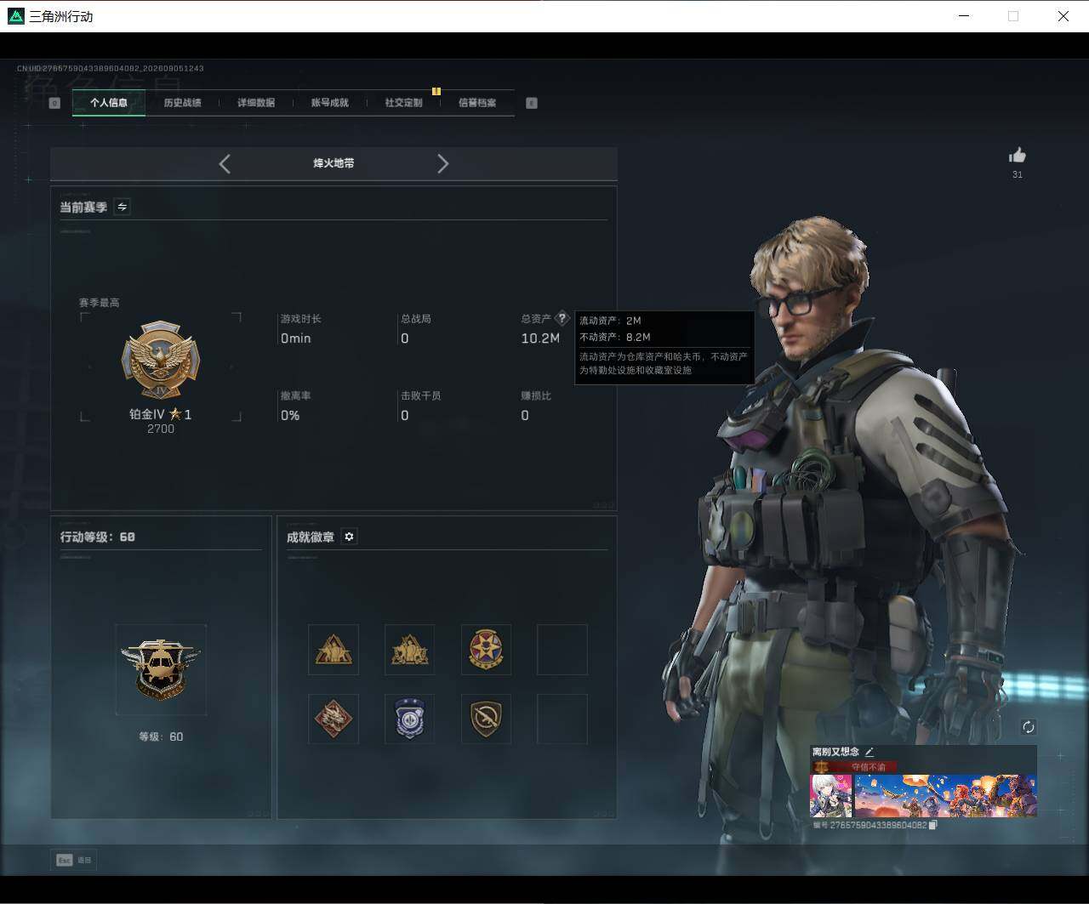Click the rank points value 2700
This screenshot has height=904, width=1089.
160,429
